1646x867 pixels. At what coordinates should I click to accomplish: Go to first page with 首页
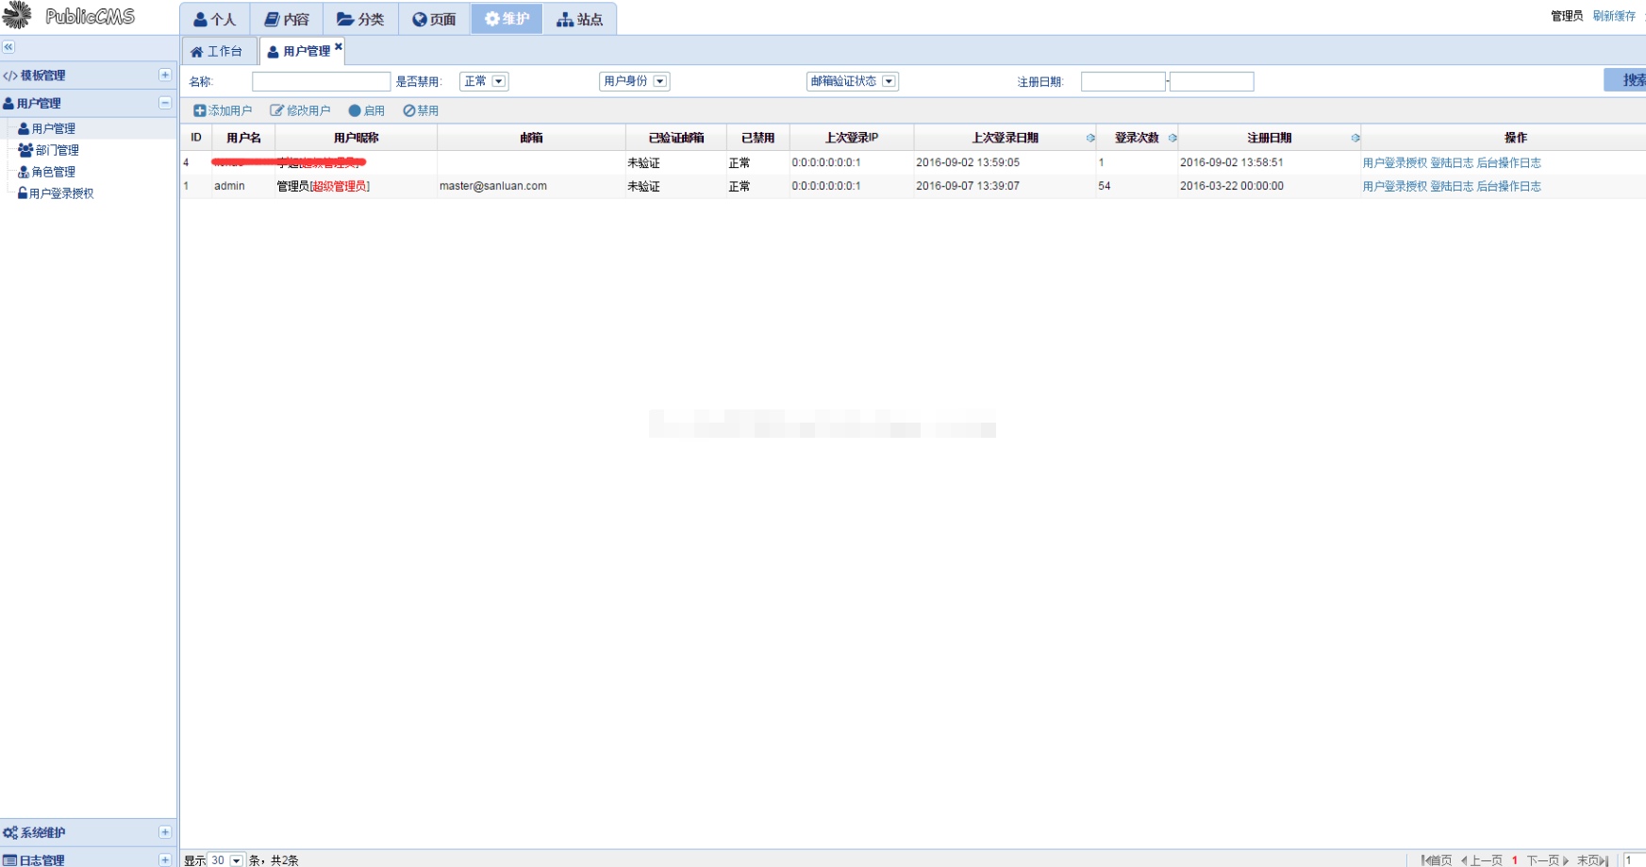1437,859
